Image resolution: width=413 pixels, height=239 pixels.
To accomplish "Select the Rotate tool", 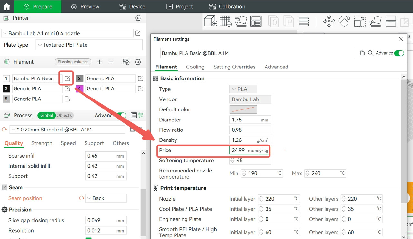I will tap(344, 21).
